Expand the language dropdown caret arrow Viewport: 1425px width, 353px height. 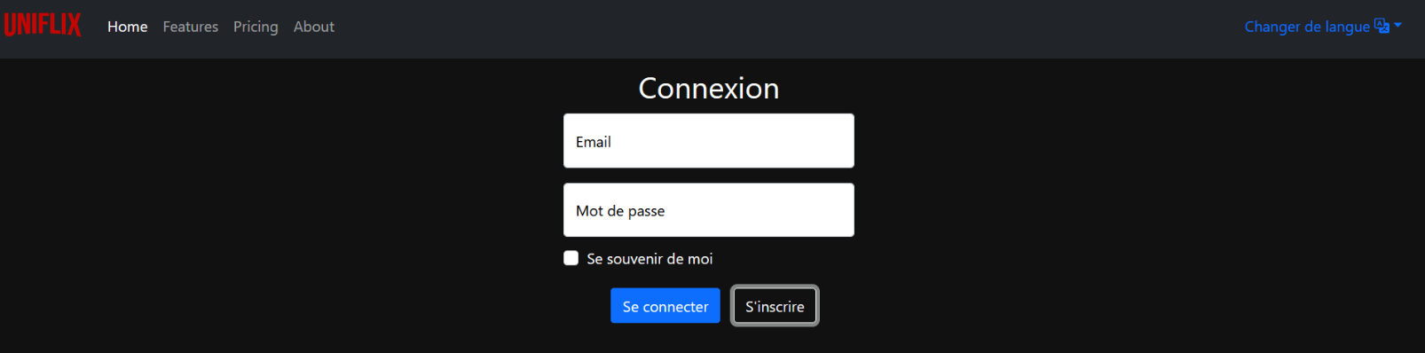(x=1397, y=26)
